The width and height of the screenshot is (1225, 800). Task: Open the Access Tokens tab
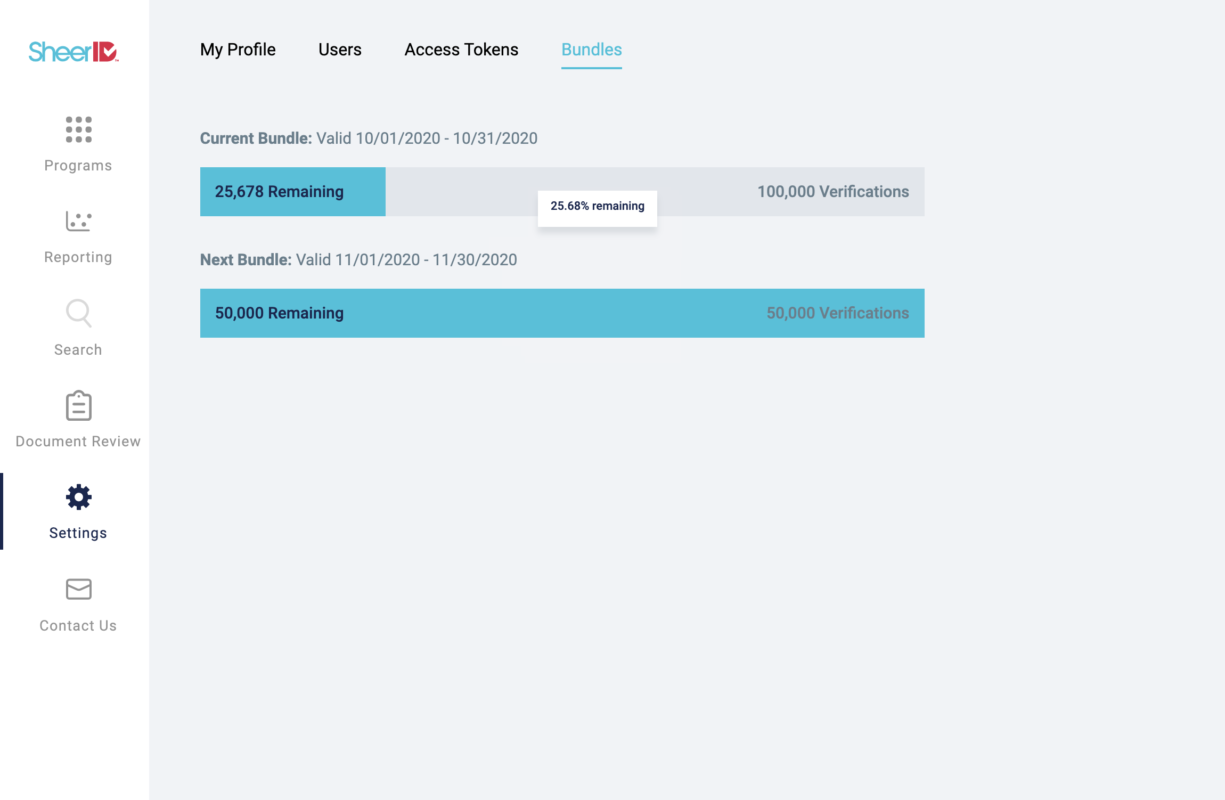point(461,50)
